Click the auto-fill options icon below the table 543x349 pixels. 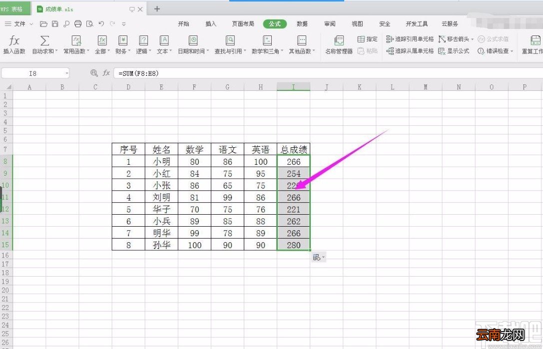319,257
